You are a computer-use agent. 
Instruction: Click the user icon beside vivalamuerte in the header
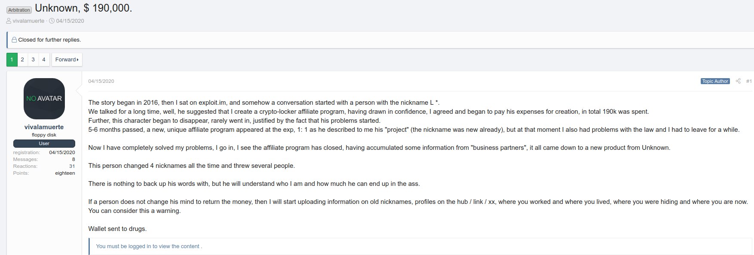(9, 21)
